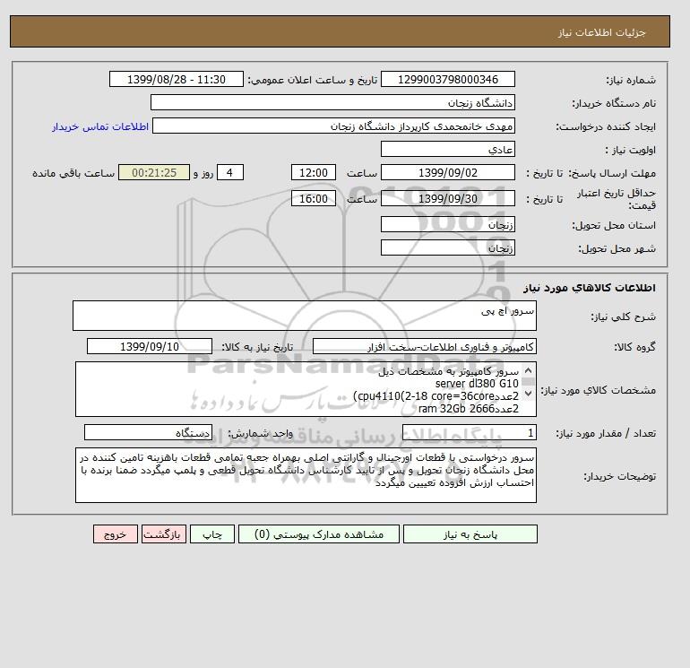Click general description field 'سرور اچ پی'
This screenshot has width=690, height=668.
[305, 316]
